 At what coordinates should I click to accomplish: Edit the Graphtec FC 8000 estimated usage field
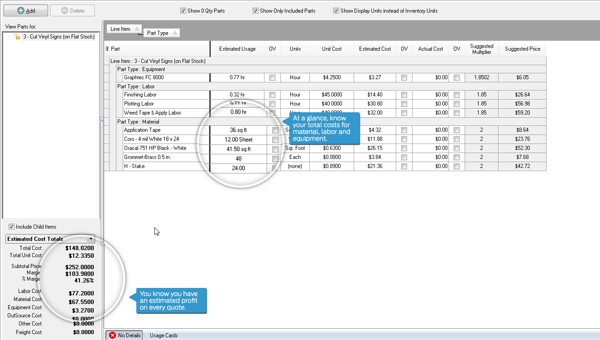[x=237, y=77]
